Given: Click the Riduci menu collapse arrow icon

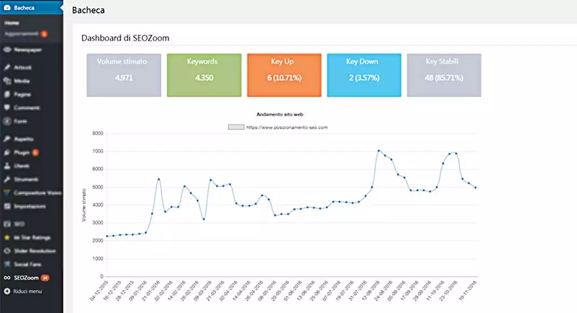Looking at the screenshot, I should [7, 291].
